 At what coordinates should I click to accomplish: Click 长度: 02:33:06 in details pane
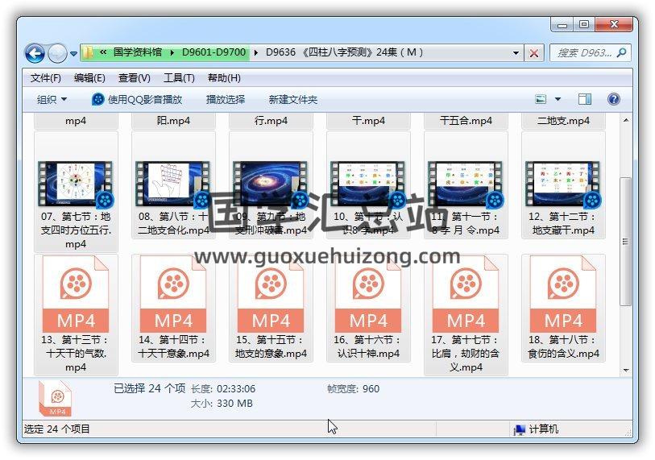[x=223, y=388]
